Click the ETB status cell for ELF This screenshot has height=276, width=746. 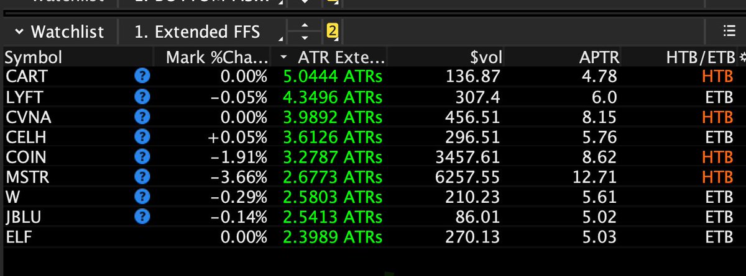click(x=718, y=236)
